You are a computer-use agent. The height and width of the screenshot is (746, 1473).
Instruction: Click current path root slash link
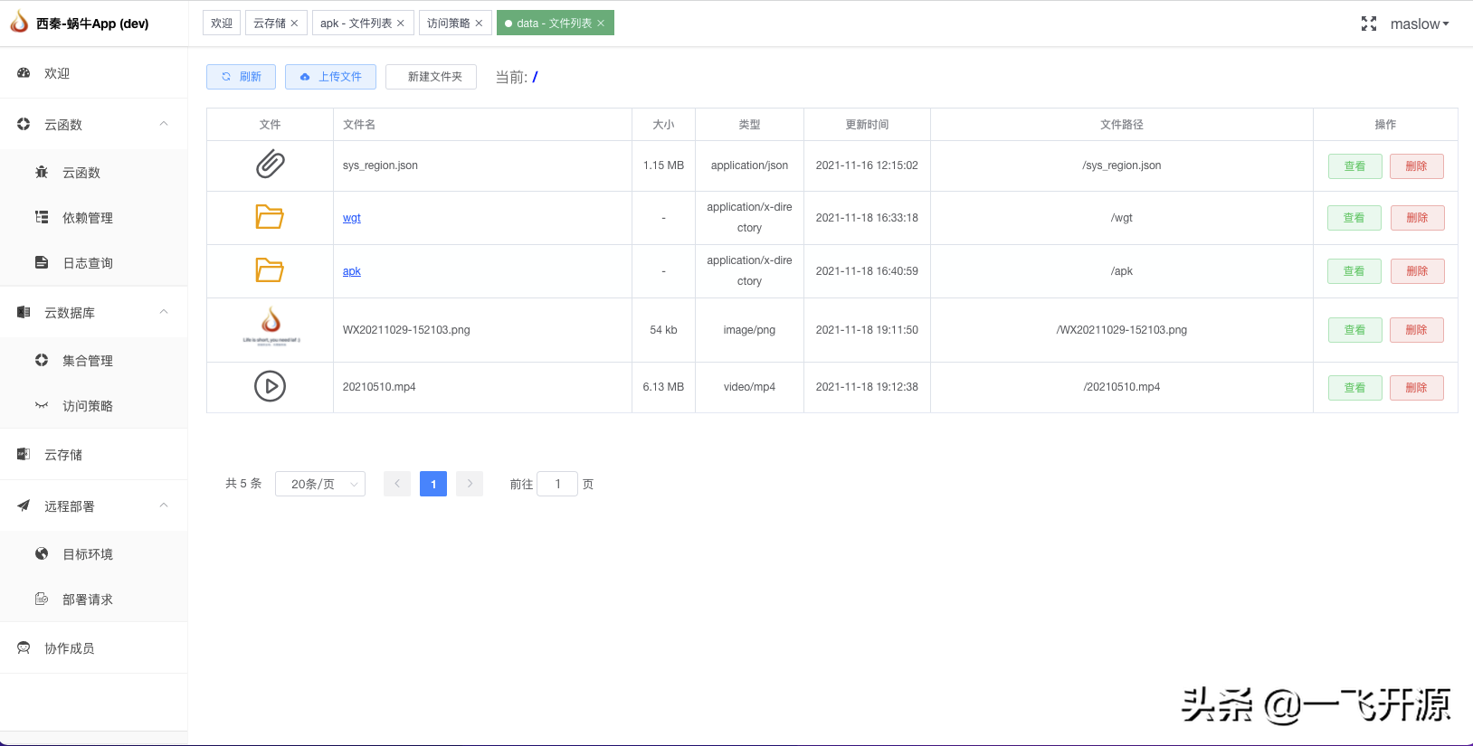coord(535,77)
